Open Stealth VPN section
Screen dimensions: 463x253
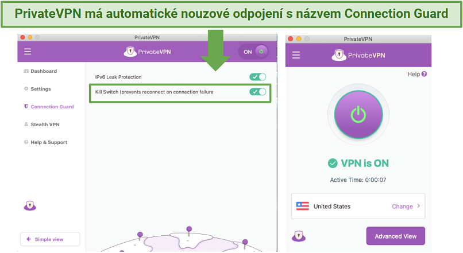tap(42, 124)
